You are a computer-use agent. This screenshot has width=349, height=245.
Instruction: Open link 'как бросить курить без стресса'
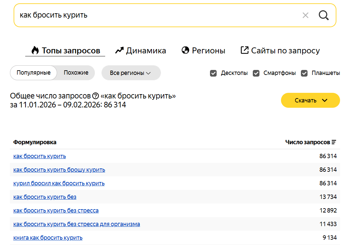(x=56, y=211)
